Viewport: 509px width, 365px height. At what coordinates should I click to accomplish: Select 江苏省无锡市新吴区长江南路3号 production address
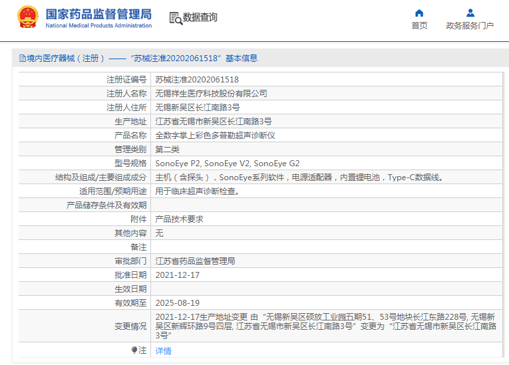coord(214,122)
